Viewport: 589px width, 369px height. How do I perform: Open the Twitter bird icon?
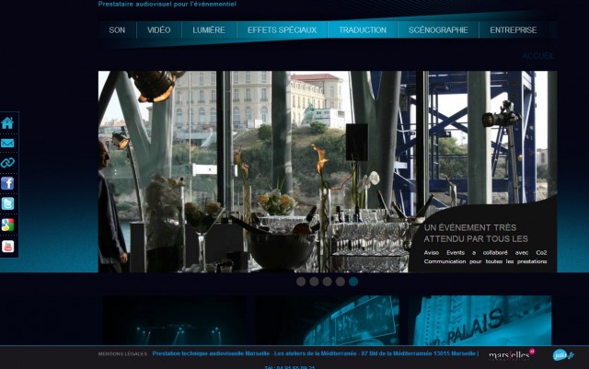pyautogui.click(x=7, y=203)
